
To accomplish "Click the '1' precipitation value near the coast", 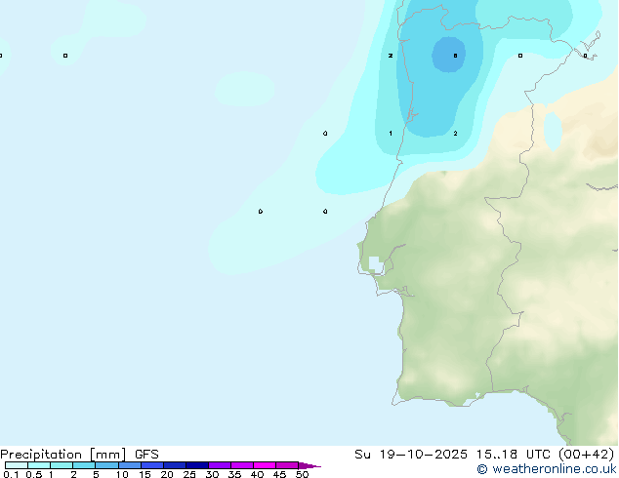I will (x=391, y=134).
